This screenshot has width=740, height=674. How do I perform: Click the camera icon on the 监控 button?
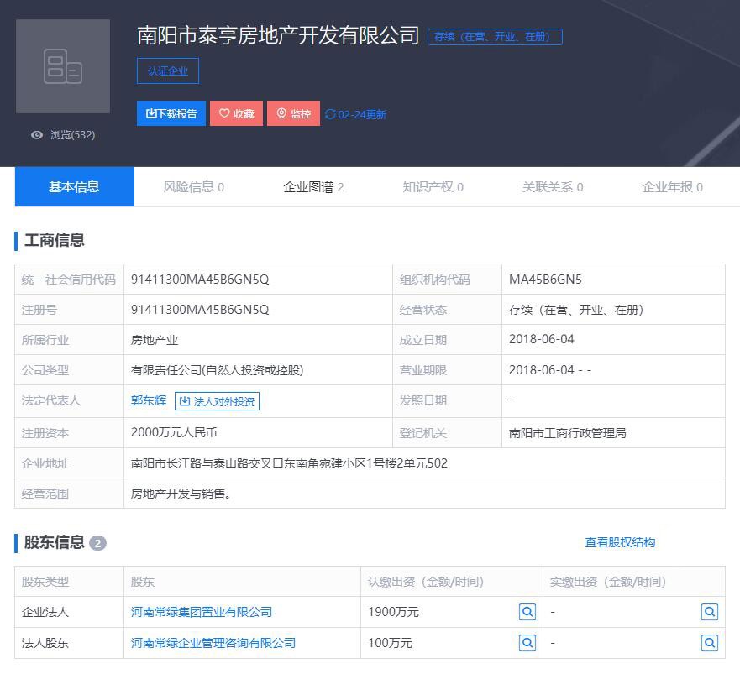[282, 113]
